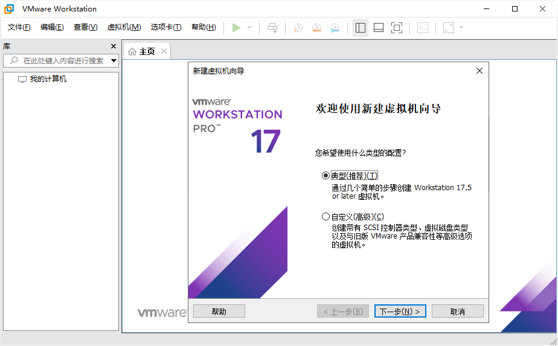The image size is (558, 346).
Task: Expand the library search dropdown arrow
Action: pyautogui.click(x=114, y=61)
